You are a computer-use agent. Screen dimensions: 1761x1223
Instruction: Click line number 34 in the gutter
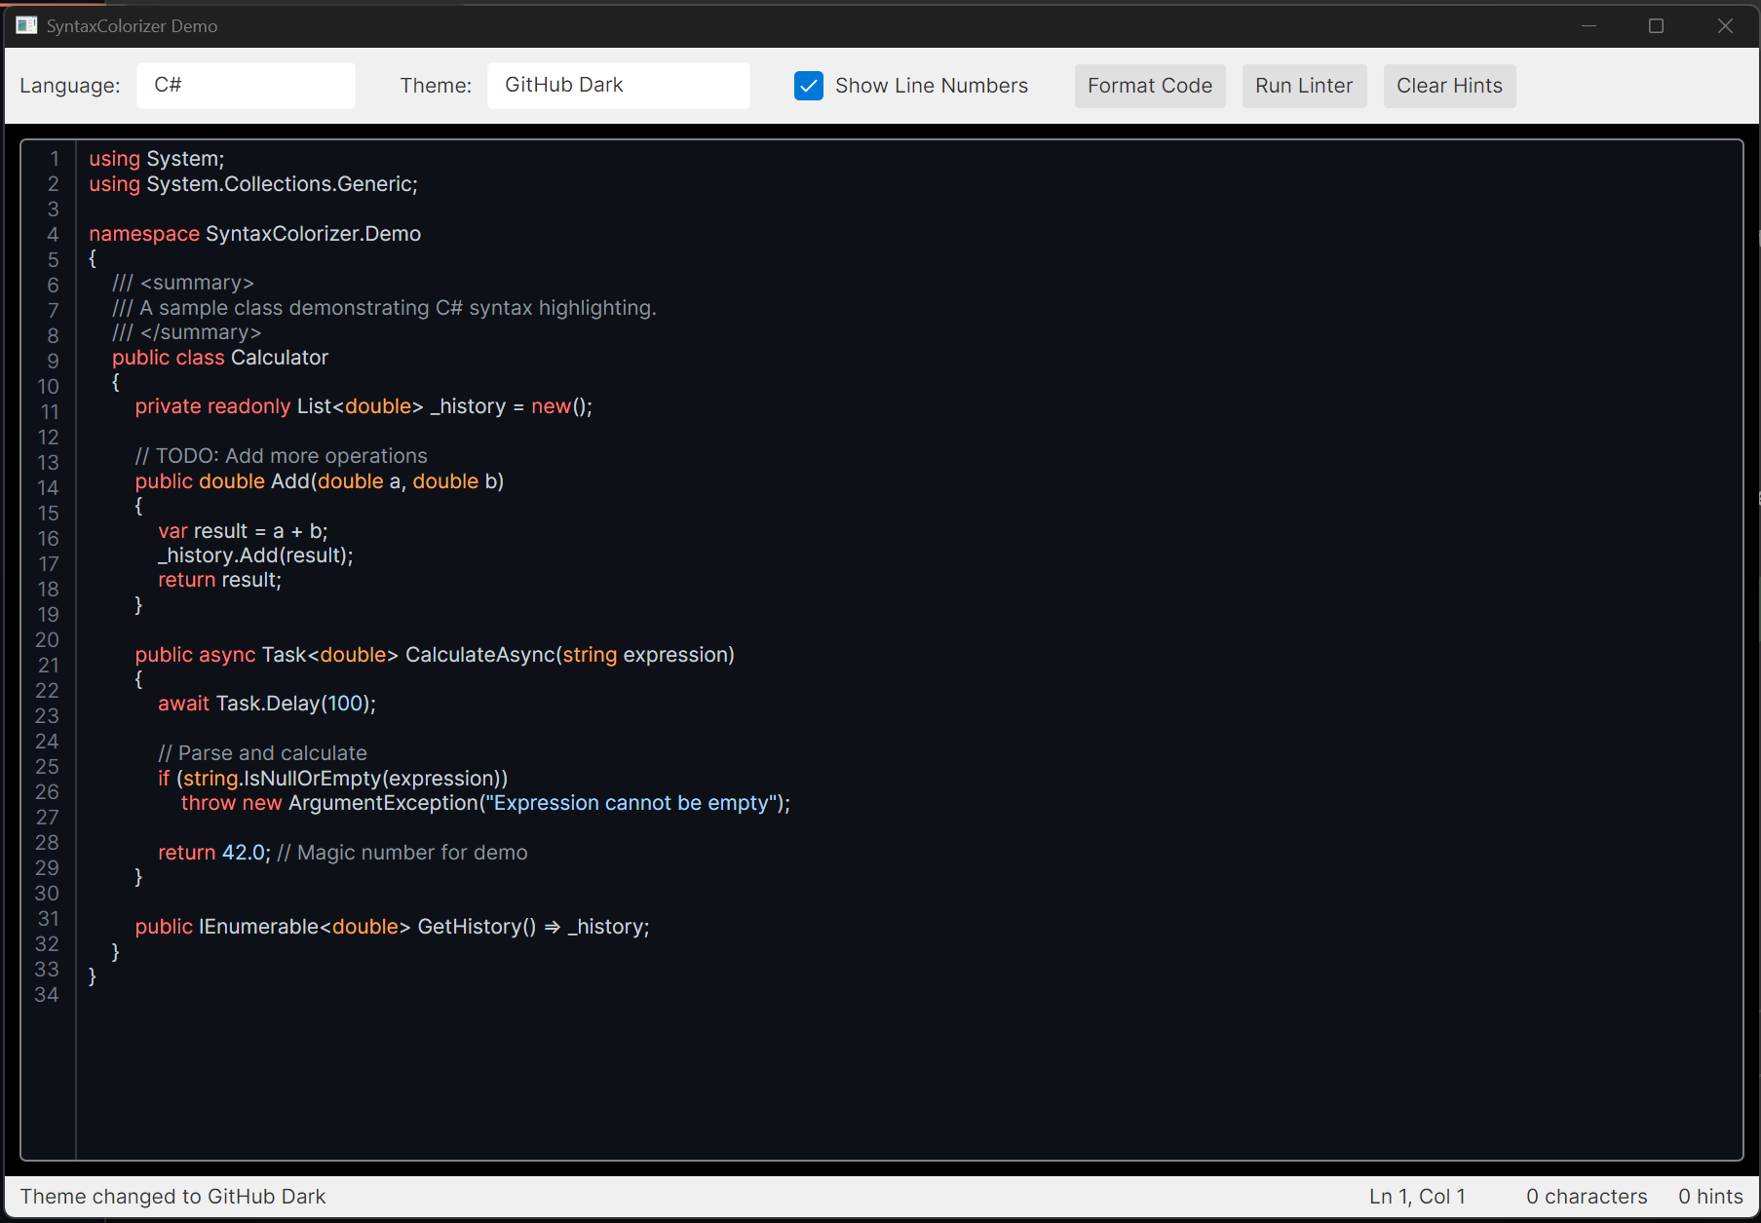click(x=47, y=995)
